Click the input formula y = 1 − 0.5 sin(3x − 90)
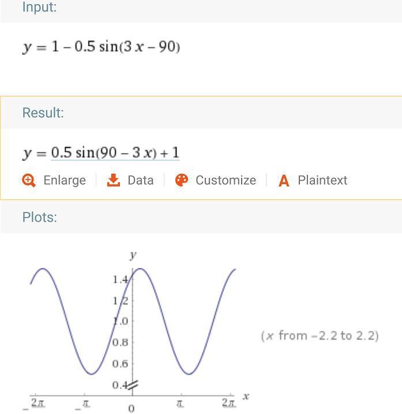 (x=102, y=46)
